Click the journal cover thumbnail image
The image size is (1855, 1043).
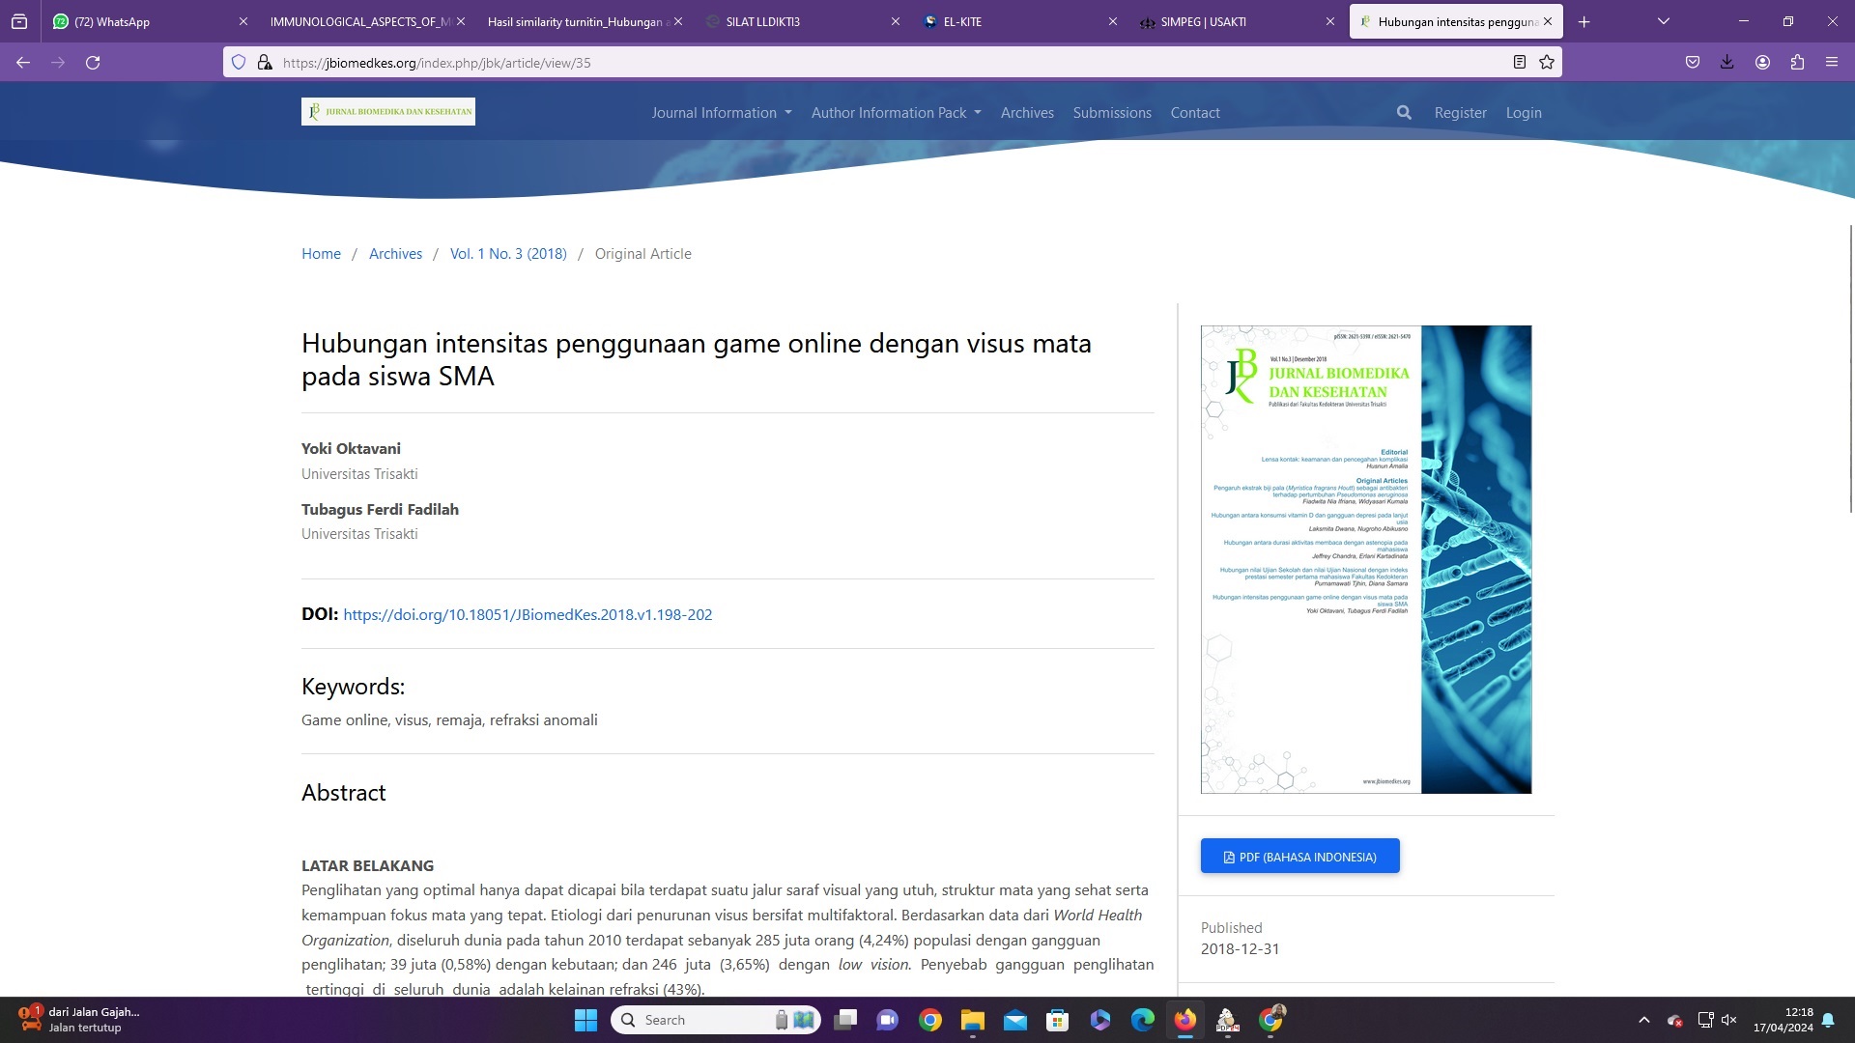(1365, 559)
